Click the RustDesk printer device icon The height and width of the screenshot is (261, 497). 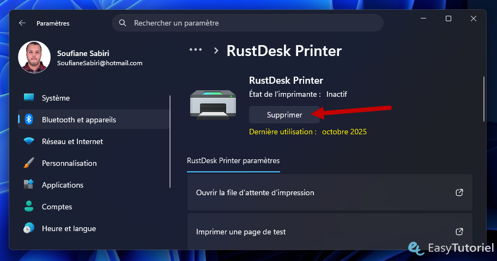[213, 104]
